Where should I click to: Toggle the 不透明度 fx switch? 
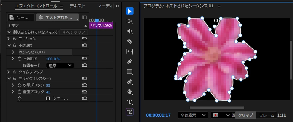[15, 45]
